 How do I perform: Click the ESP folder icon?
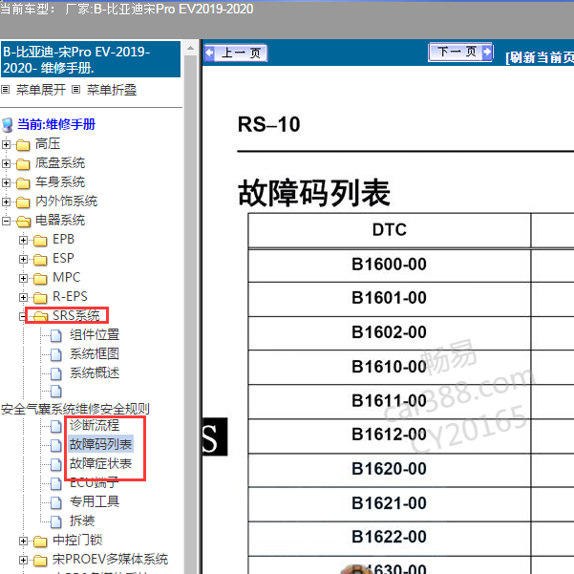tap(40, 259)
